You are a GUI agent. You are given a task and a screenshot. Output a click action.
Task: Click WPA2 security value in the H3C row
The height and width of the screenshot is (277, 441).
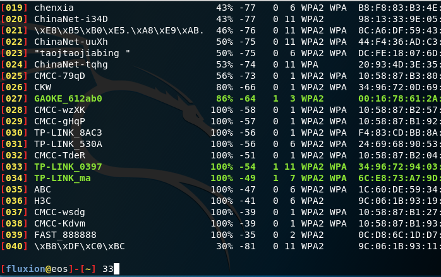tap(313, 201)
